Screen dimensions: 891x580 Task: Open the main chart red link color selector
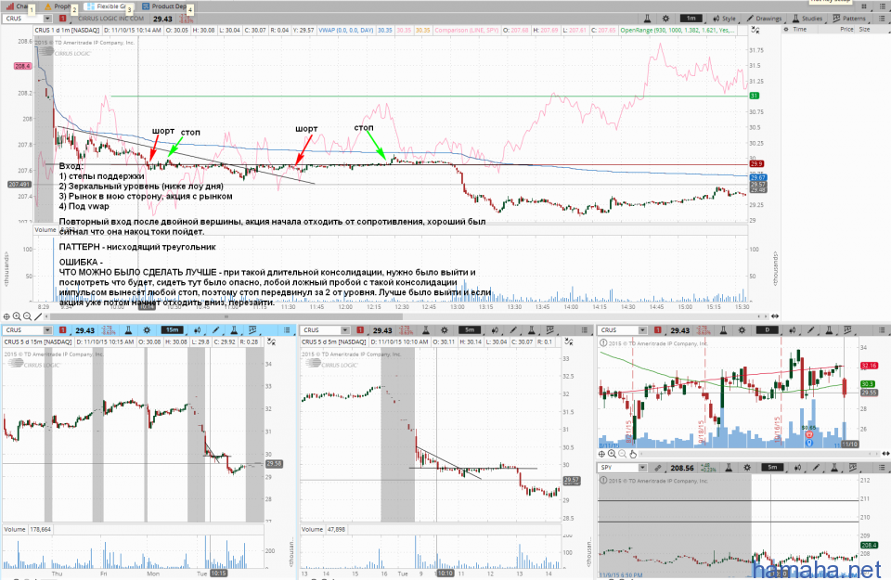point(63,19)
